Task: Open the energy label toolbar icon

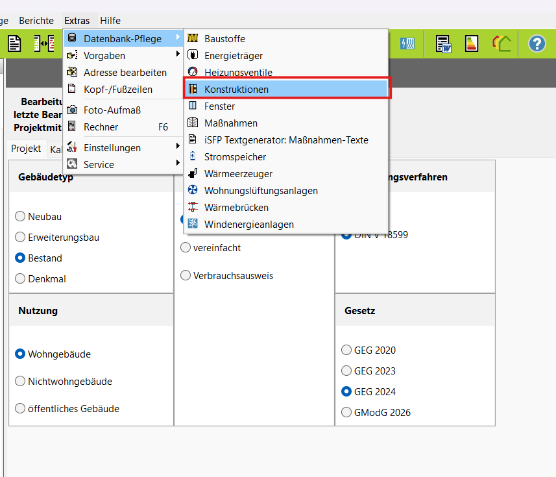Action: coord(472,43)
